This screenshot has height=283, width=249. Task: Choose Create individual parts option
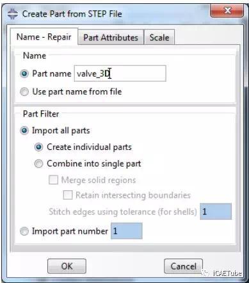(x=38, y=147)
